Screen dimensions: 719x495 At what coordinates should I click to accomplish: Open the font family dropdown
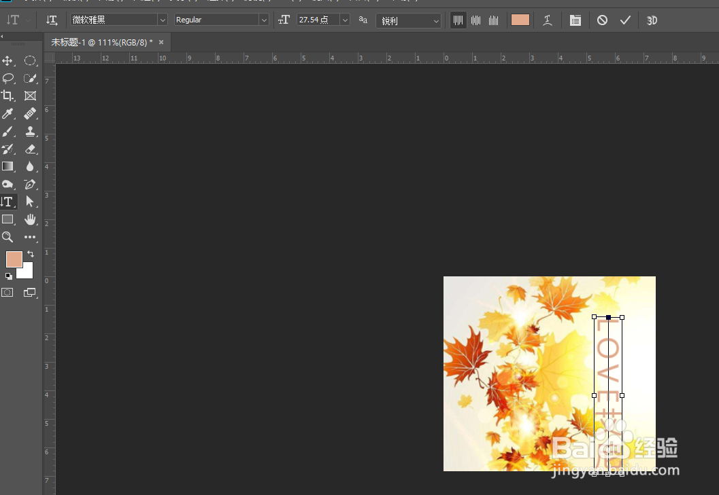pyautogui.click(x=163, y=20)
